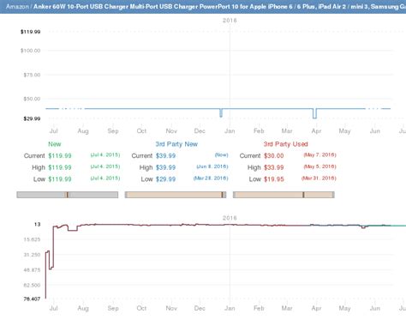
Task: Click the 3rd Party New current price $39.99
Action: tap(165, 156)
